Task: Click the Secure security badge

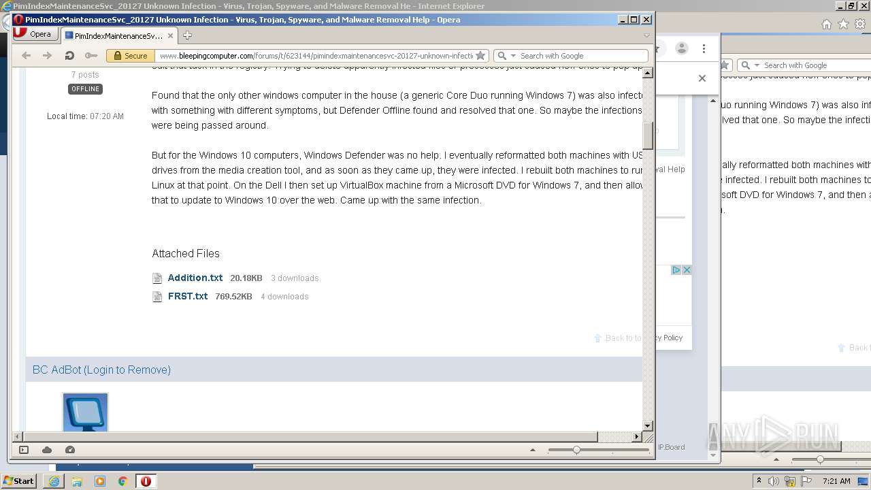Action: click(131, 56)
